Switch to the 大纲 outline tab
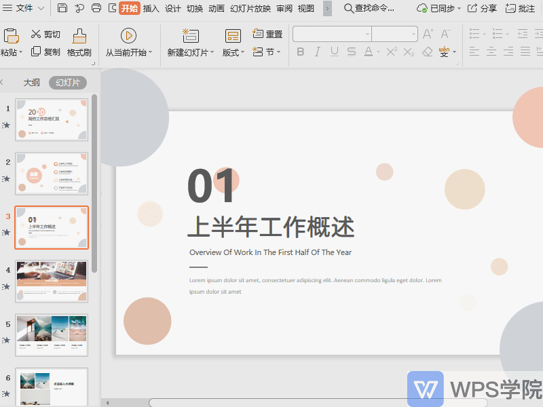This screenshot has width=543, height=407. pos(31,81)
